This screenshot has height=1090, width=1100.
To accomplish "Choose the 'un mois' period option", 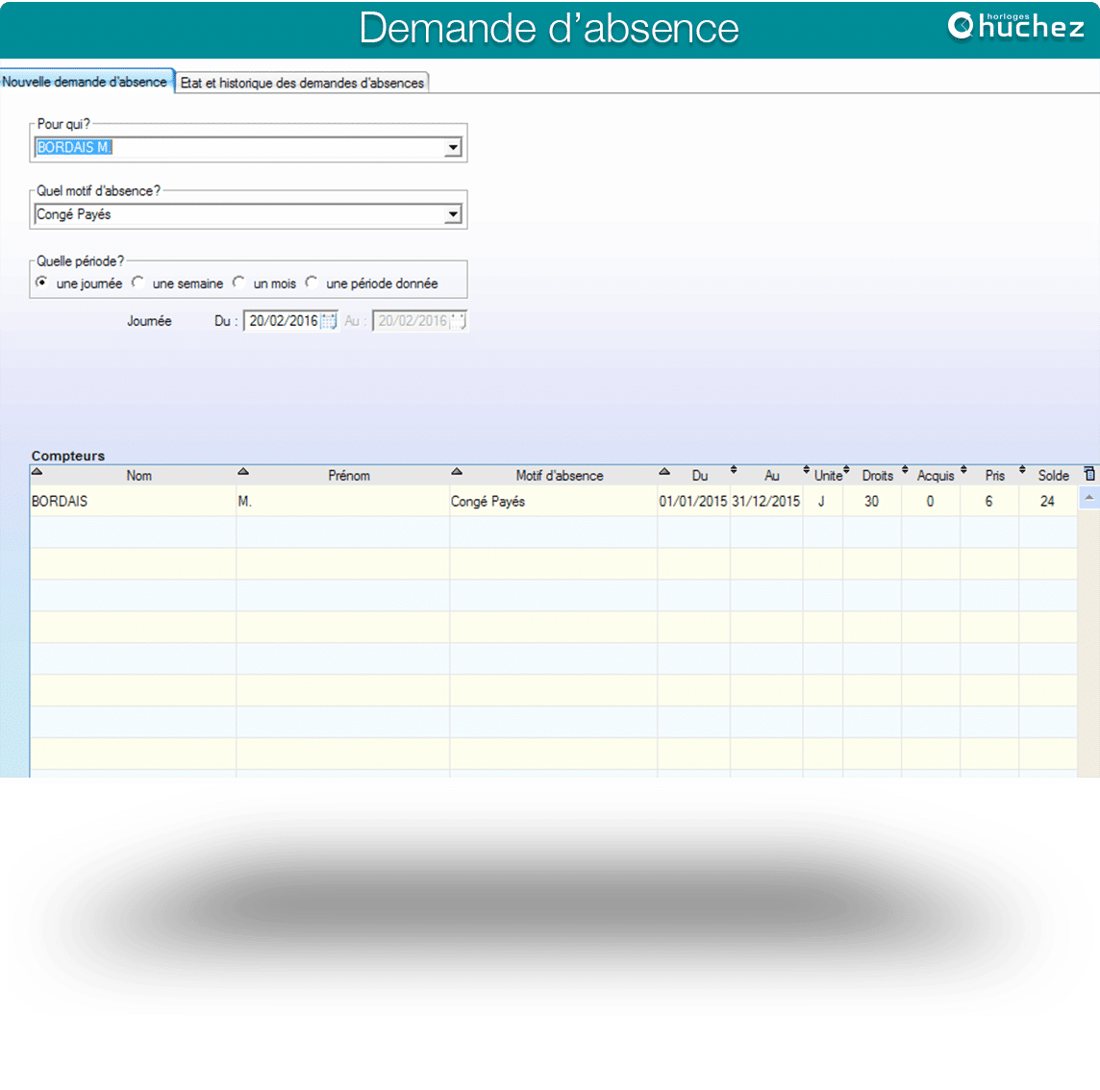I will point(237,283).
